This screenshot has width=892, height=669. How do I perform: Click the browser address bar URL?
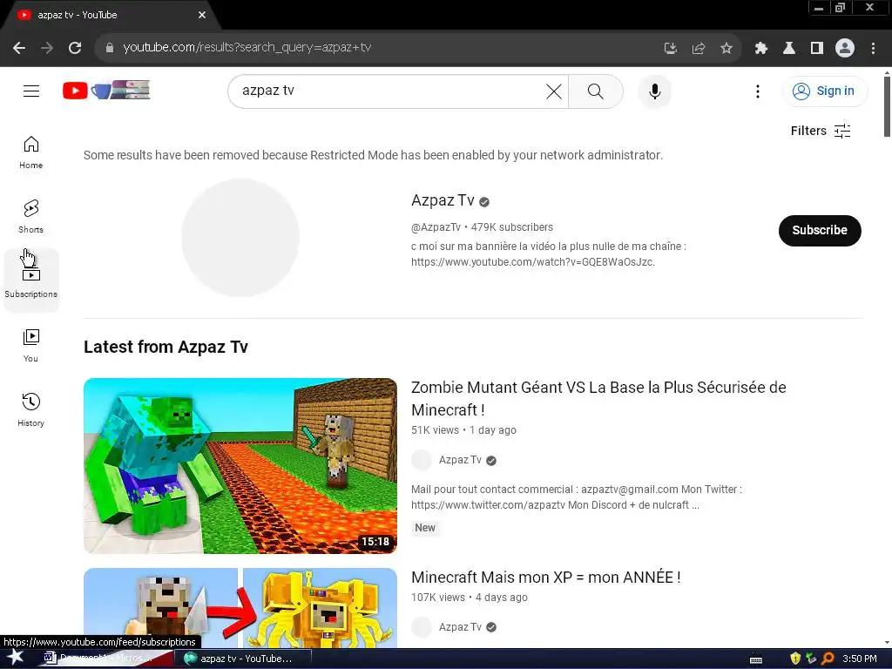(247, 48)
